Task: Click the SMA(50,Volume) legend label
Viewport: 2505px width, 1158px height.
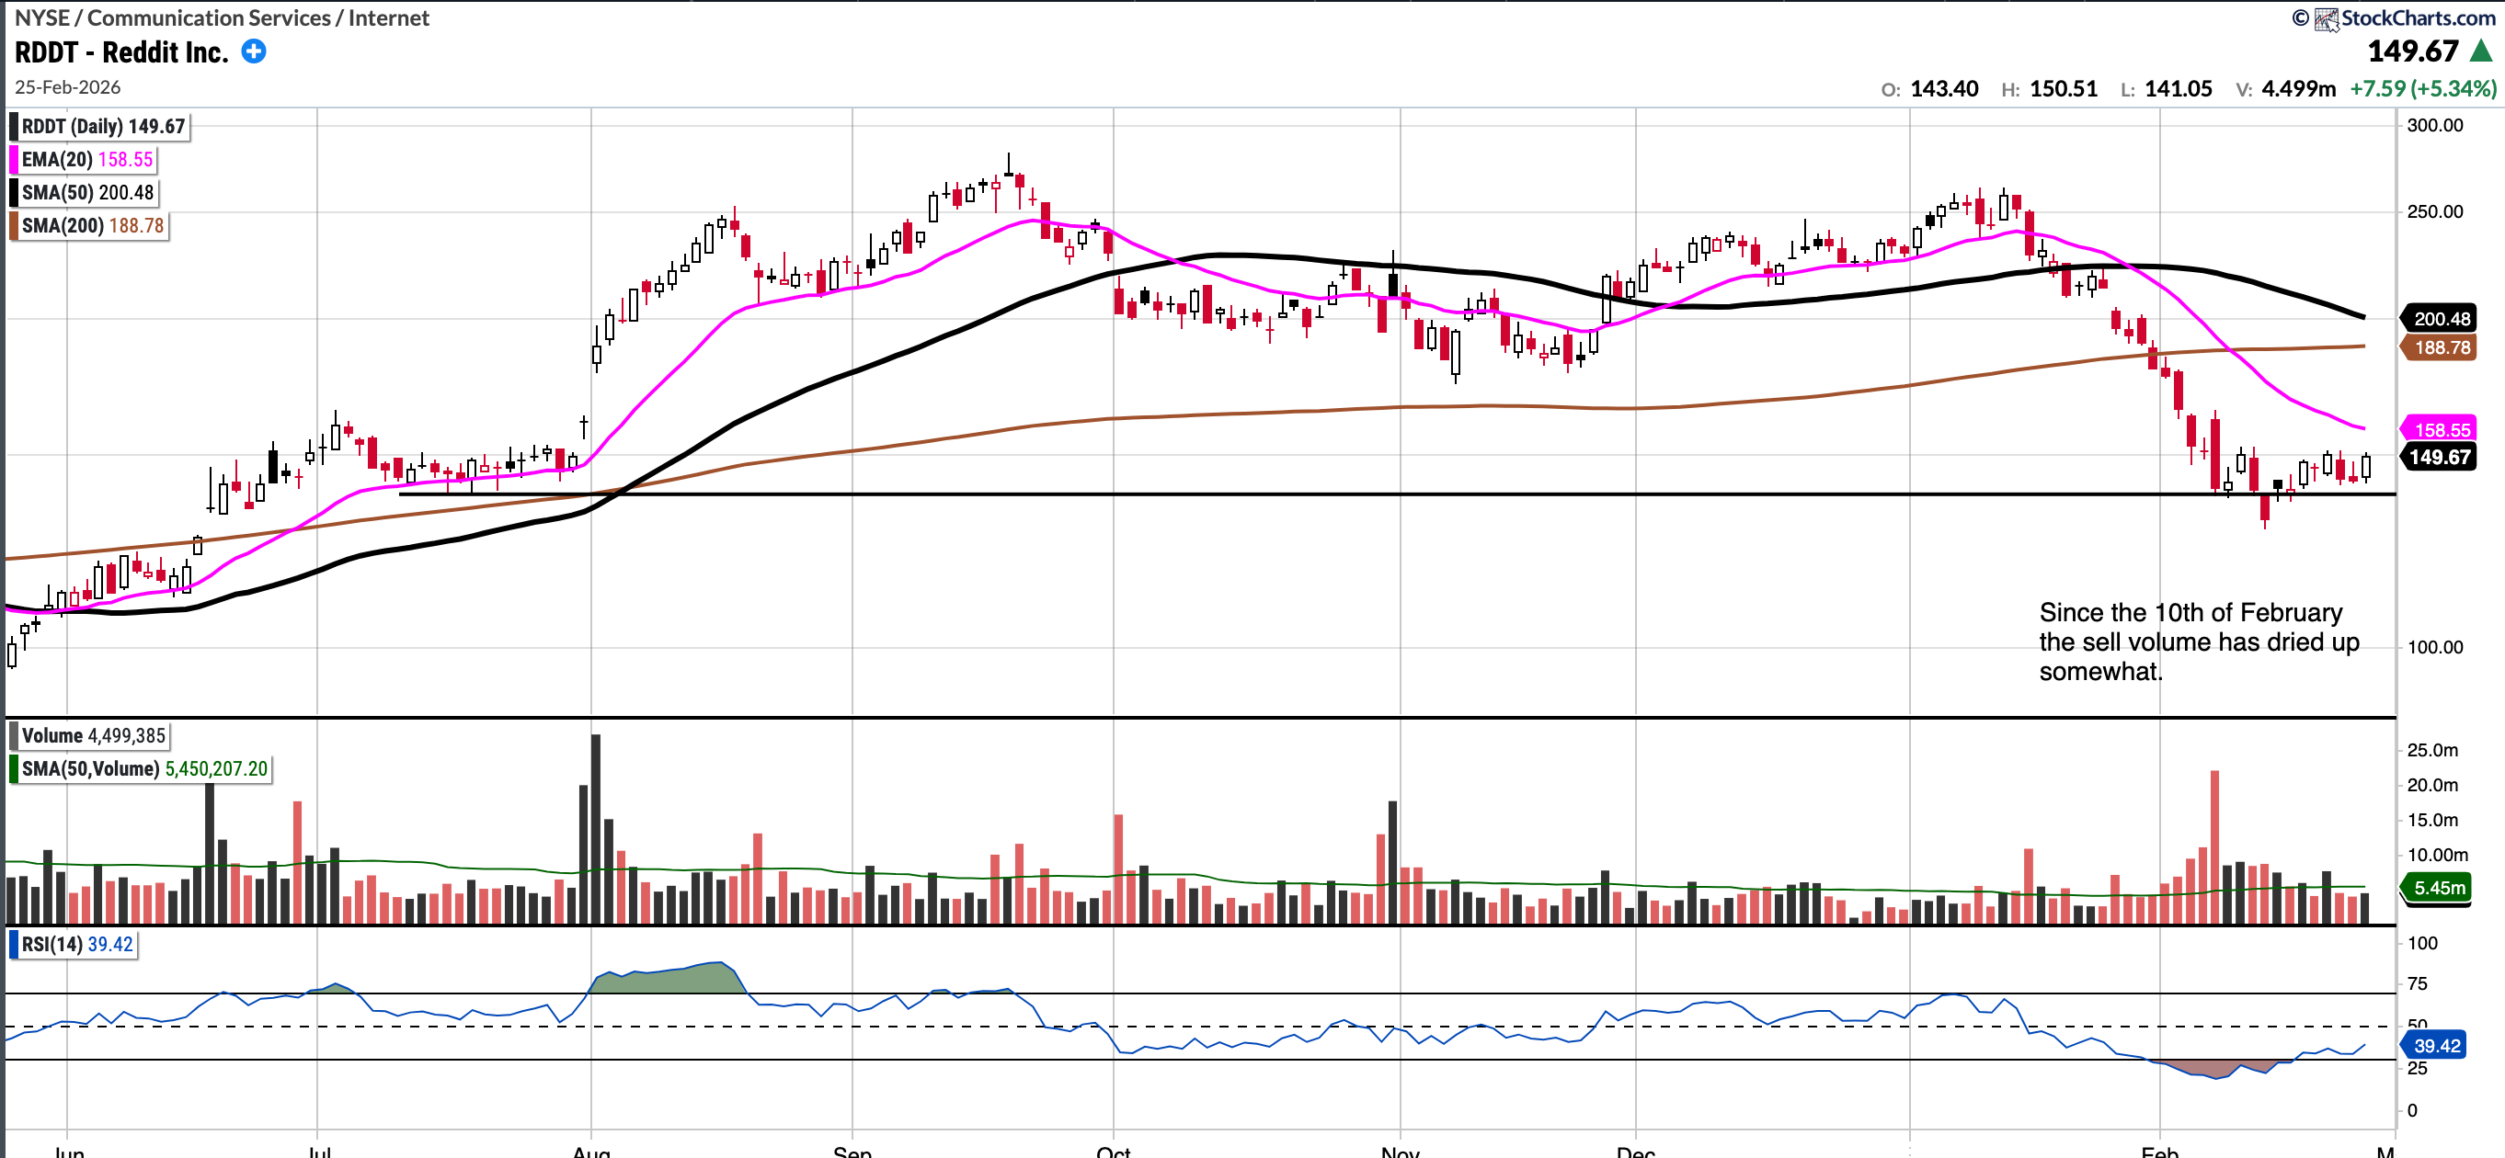Action: [90, 768]
